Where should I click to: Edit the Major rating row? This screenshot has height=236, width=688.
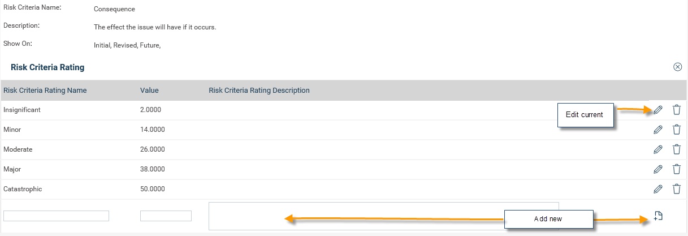tap(657, 169)
